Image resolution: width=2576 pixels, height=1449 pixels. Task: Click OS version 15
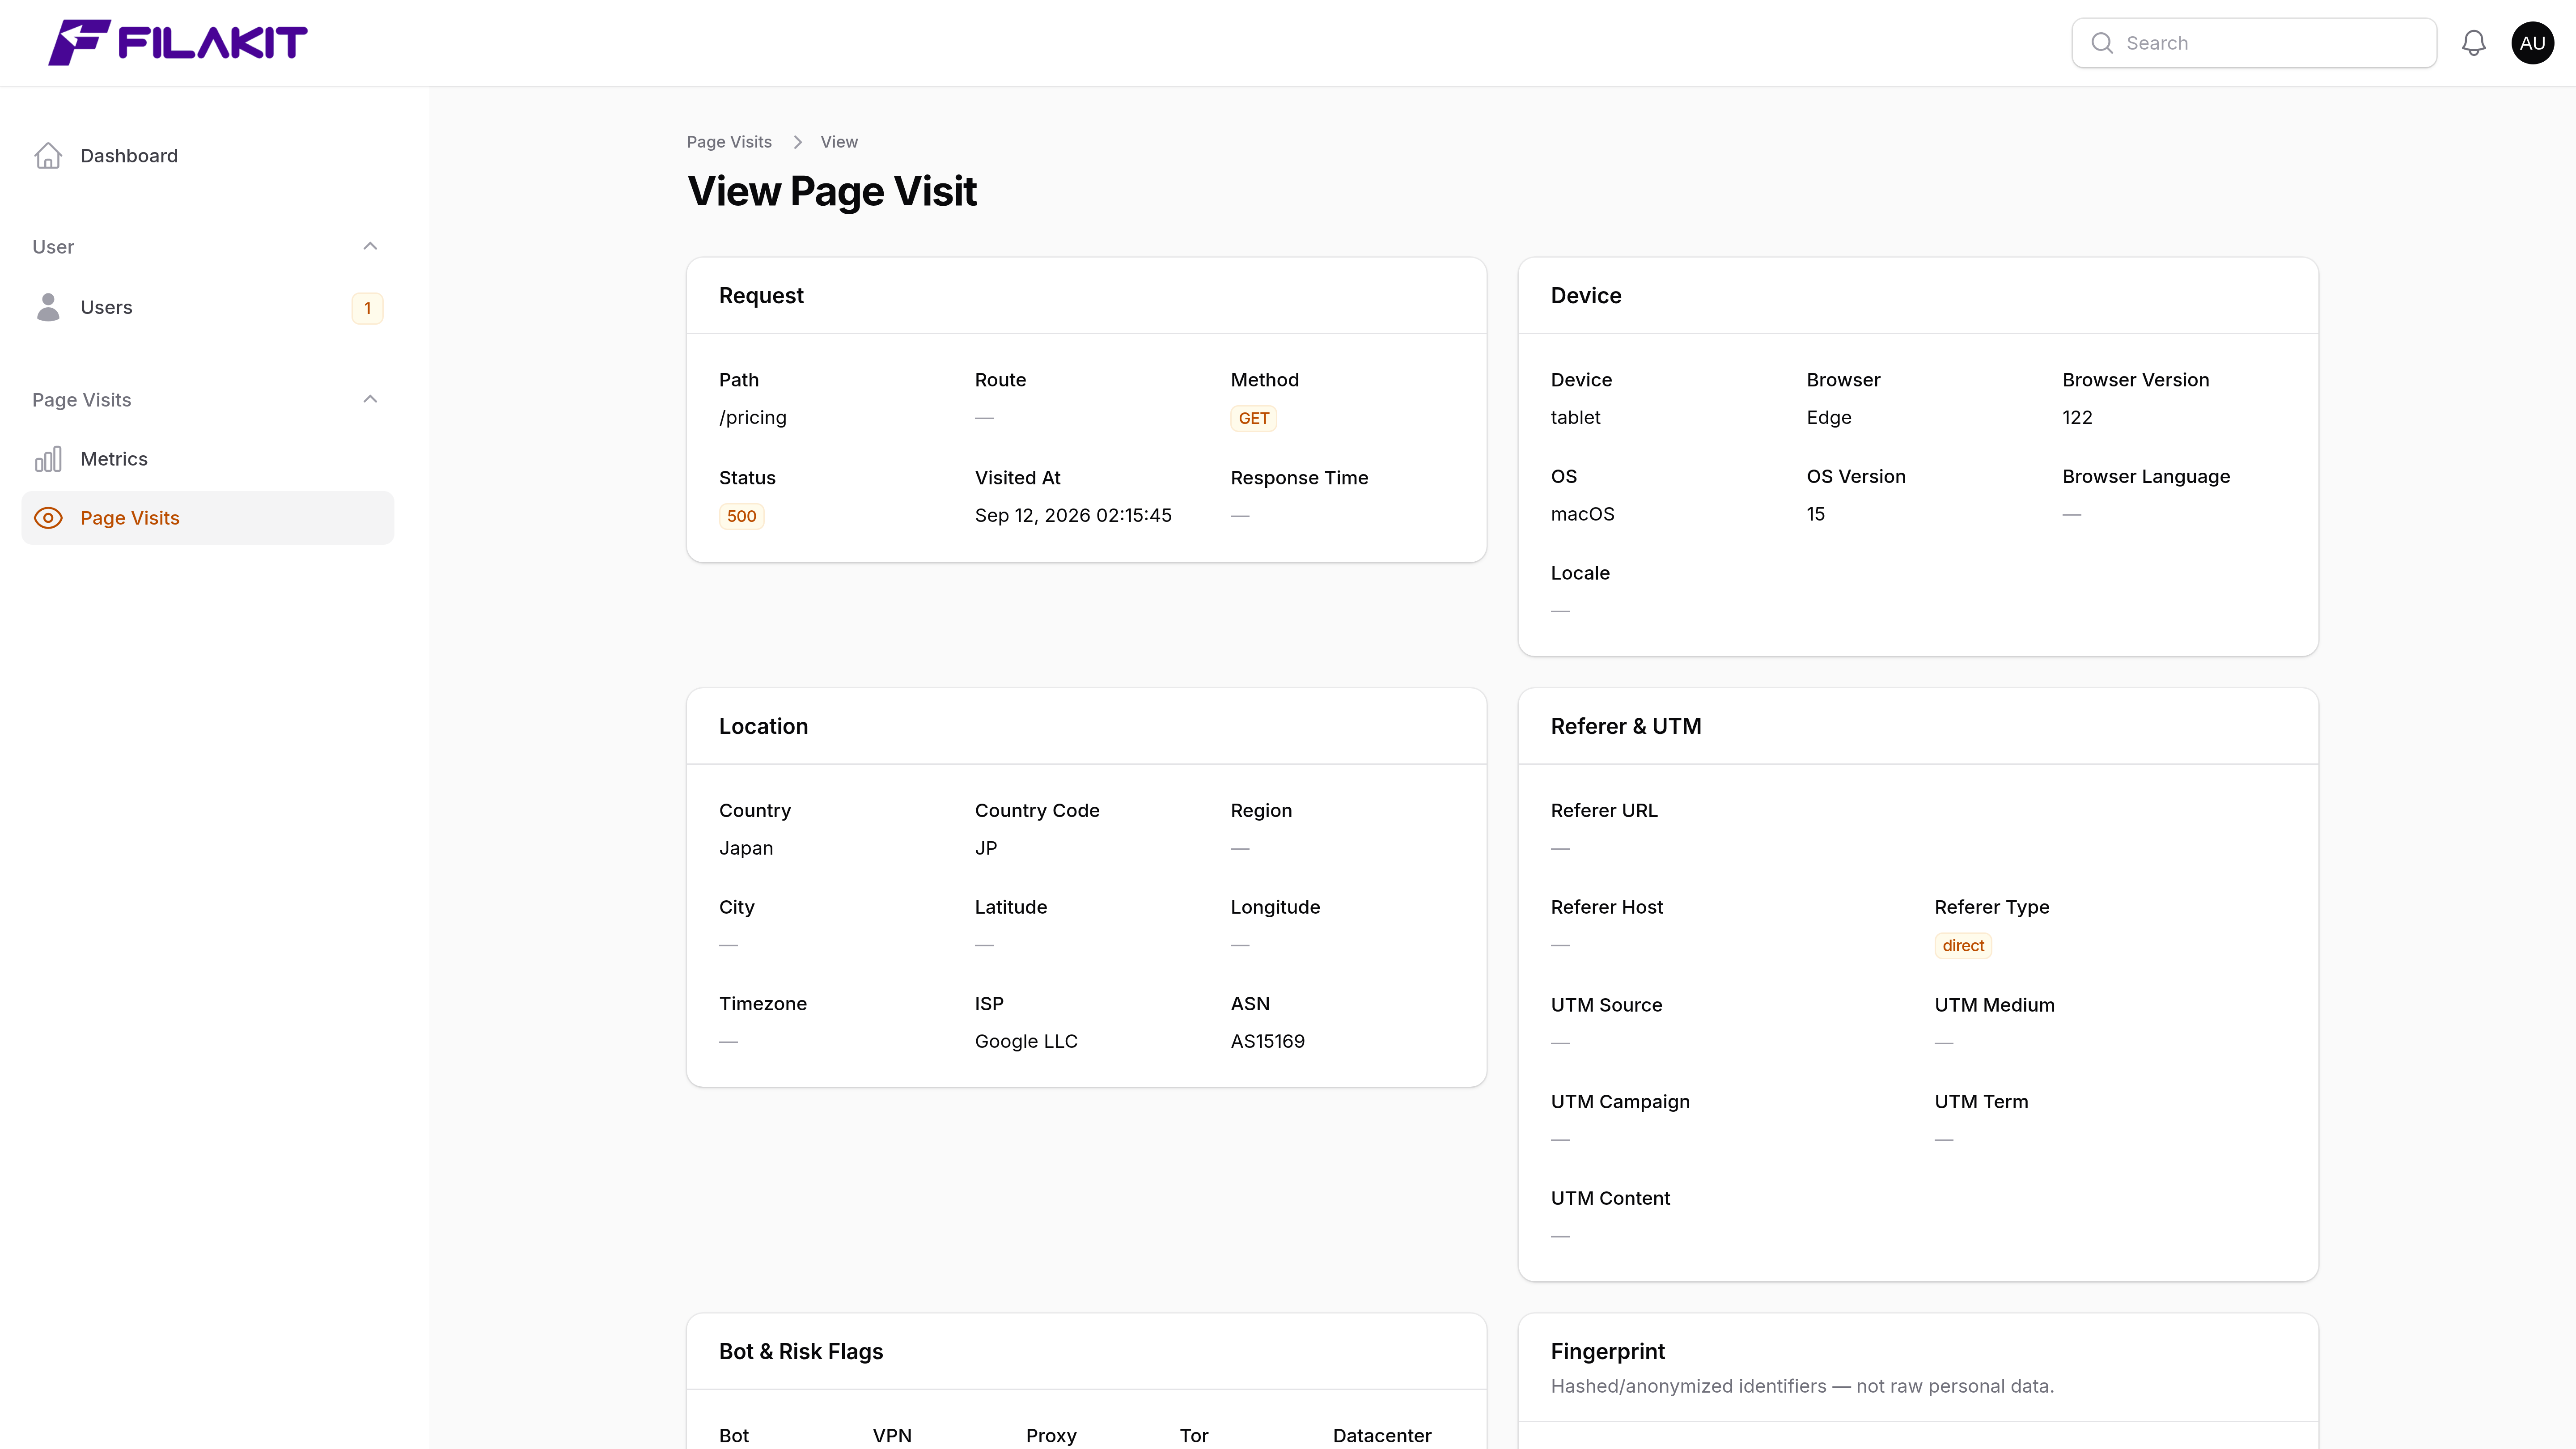[x=1816, y=514]
